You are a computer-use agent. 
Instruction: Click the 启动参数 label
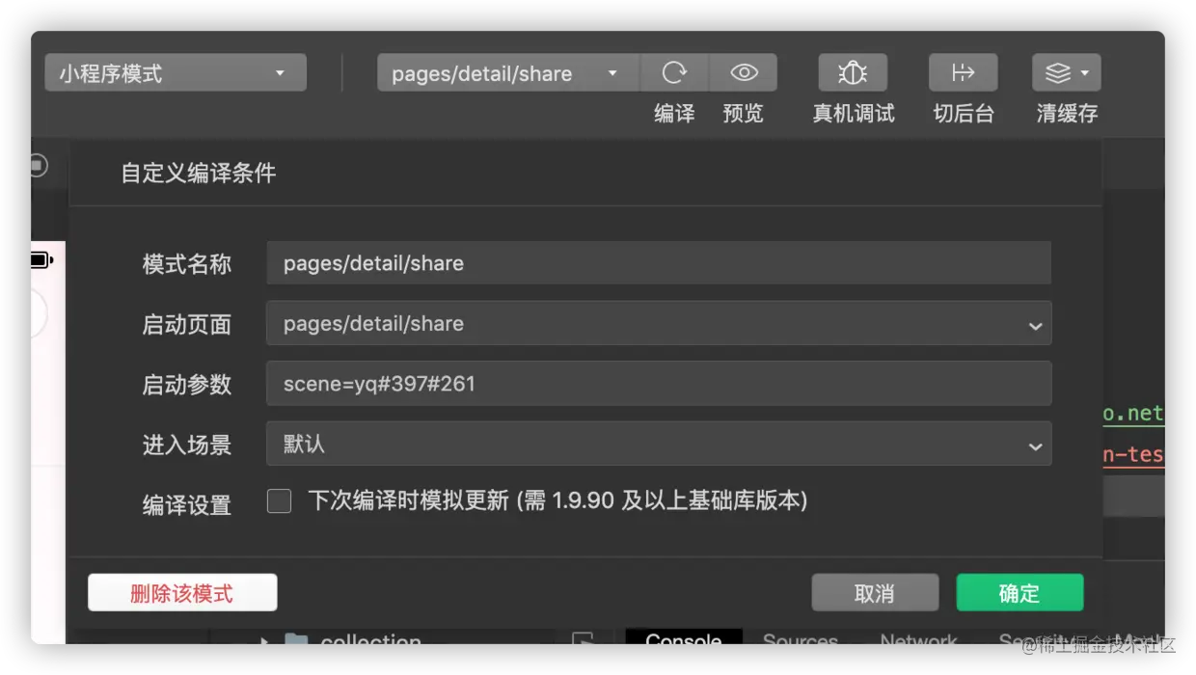pos(187,384)
